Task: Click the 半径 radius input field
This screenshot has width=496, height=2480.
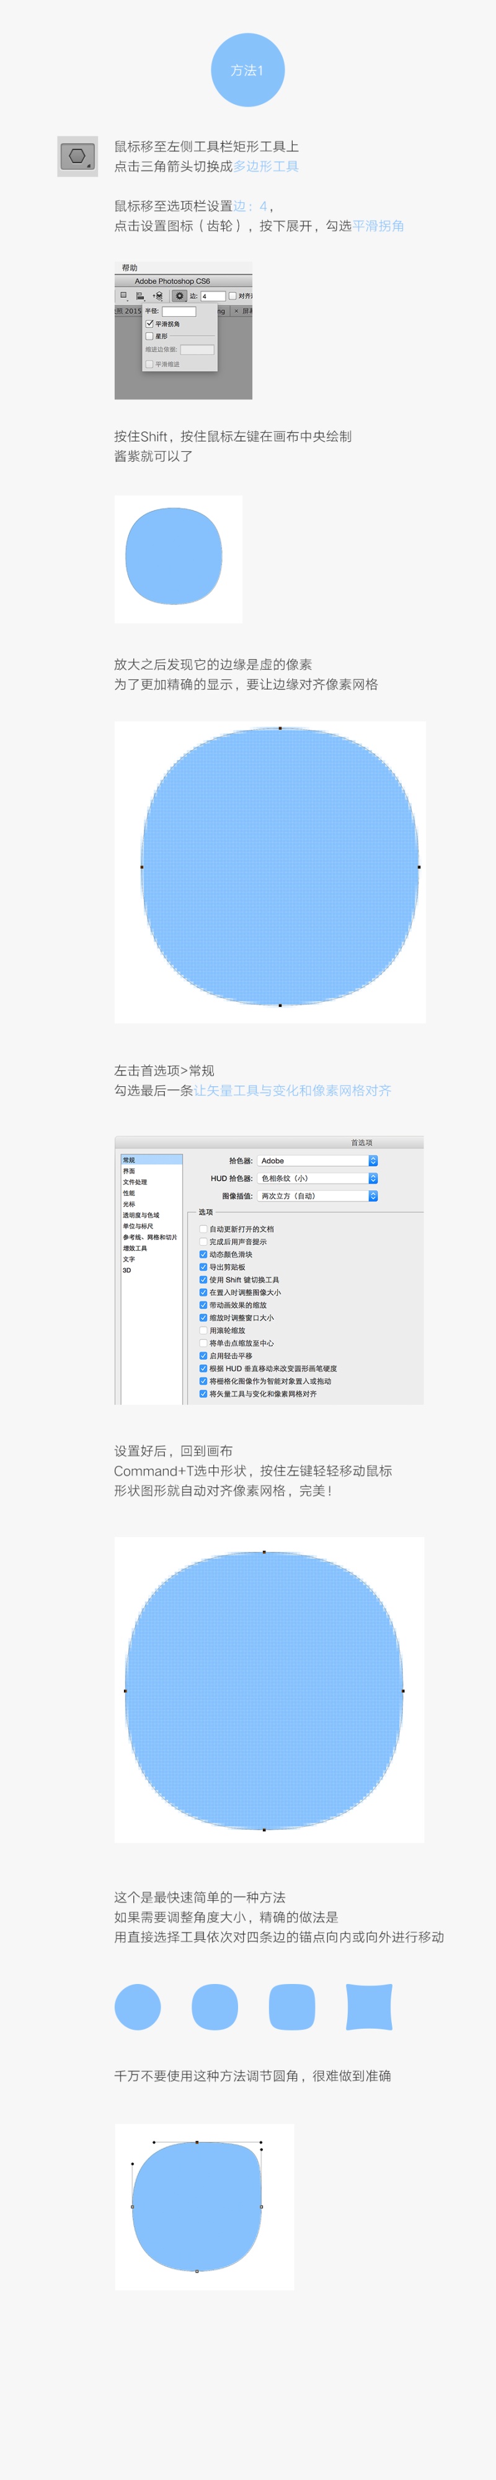Action: click(179, 312)
